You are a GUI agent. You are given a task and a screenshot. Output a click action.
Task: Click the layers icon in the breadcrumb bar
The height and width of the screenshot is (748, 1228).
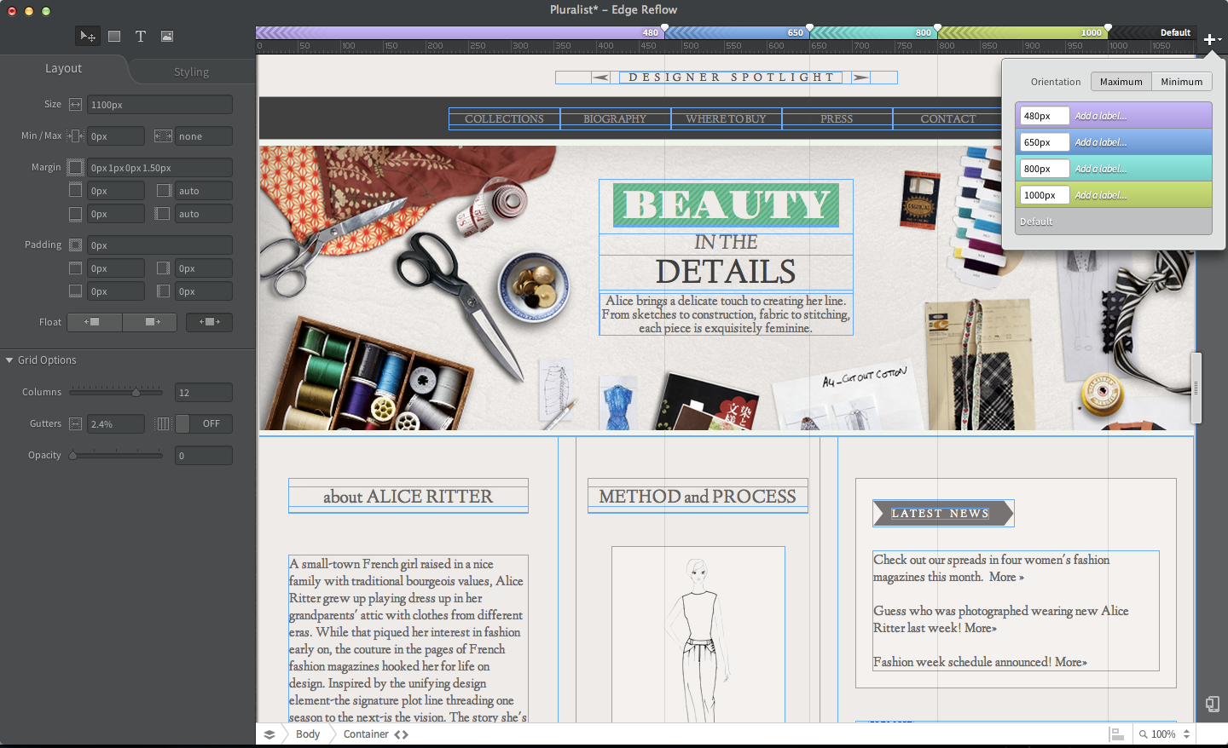tap(269, 734)
